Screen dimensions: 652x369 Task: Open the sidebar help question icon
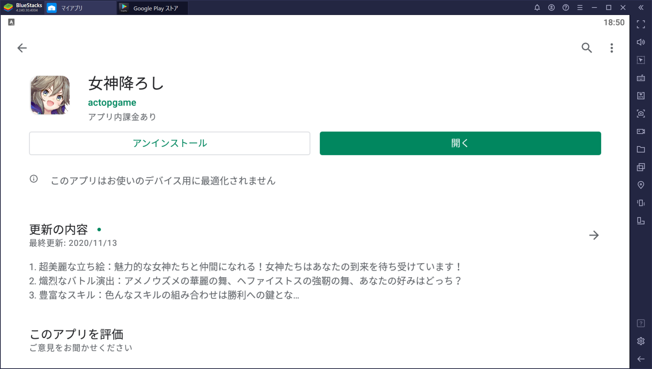coord(641,323)
